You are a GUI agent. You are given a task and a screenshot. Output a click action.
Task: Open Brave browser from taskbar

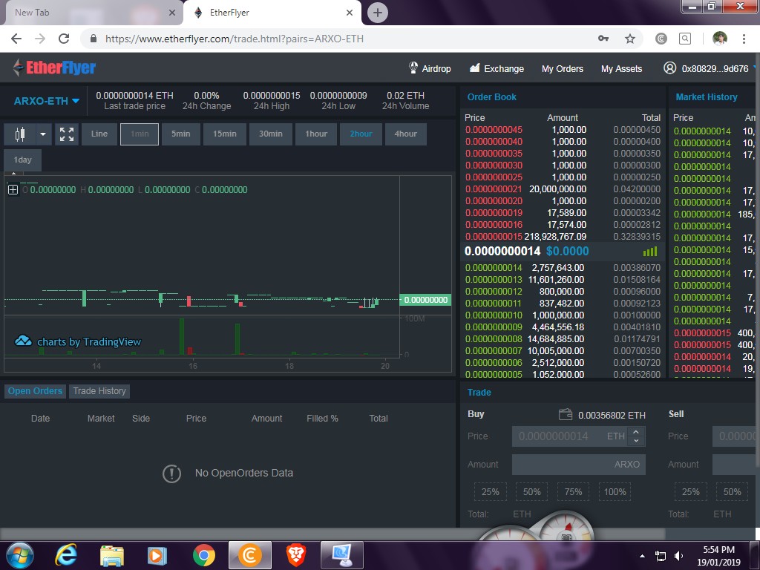[295, 555]
